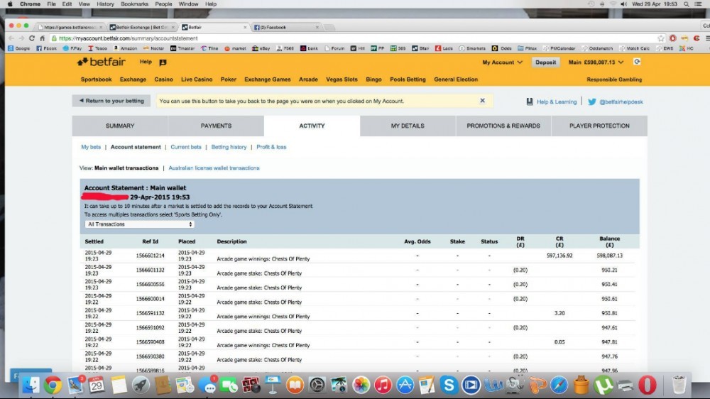Viewport: 710px width, 399px height.
Task: Open the @betfairhelpdesk Twitter link
Action: point(621,102)
